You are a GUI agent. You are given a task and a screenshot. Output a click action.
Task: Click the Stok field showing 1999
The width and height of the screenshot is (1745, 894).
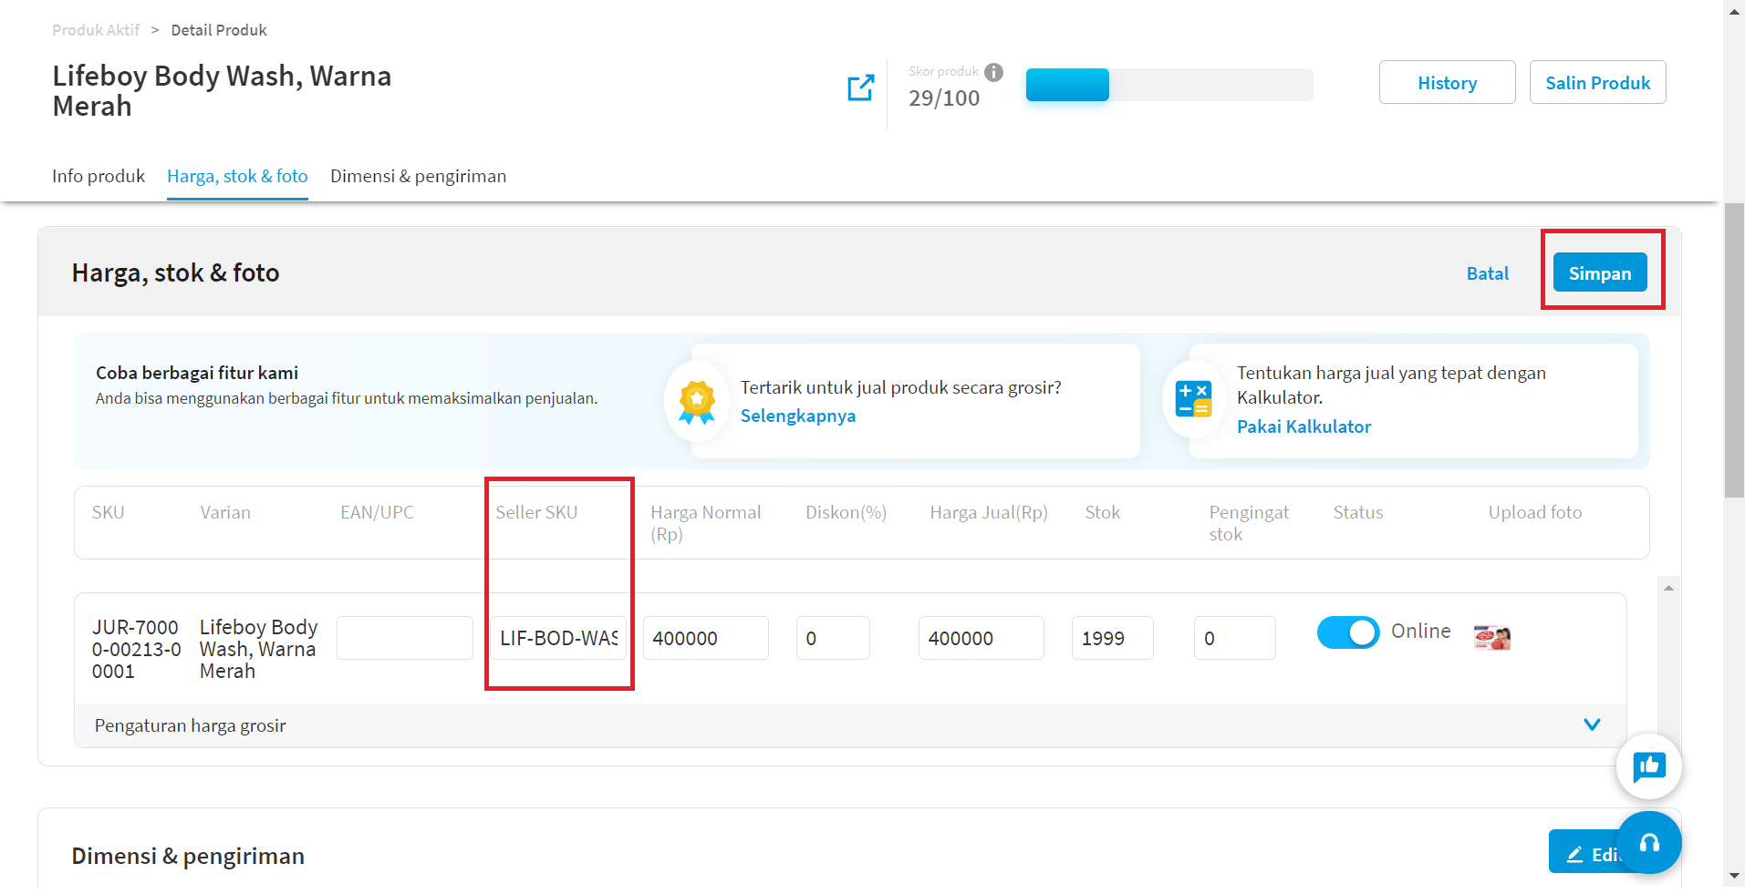[1113, 638]
